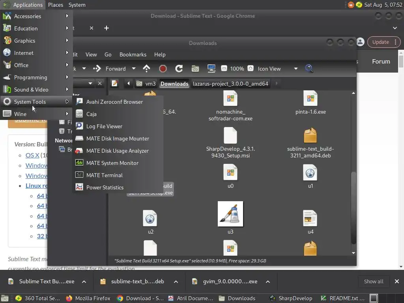Launch MATE Terminal

coord(118,175)
